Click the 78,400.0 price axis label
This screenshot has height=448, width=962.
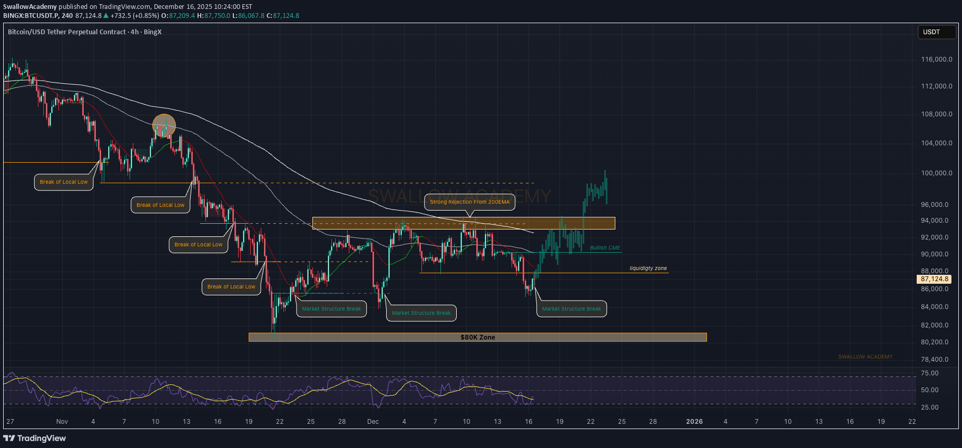(934, 360)
